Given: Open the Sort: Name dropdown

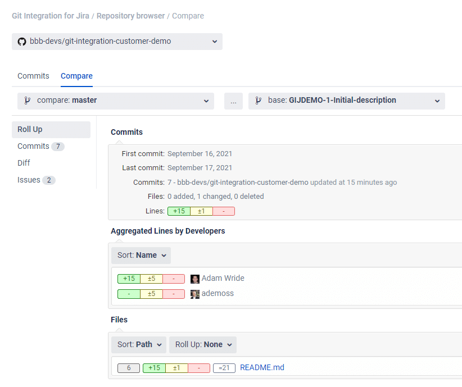Looking at the screenshot, I should [141, 256].
